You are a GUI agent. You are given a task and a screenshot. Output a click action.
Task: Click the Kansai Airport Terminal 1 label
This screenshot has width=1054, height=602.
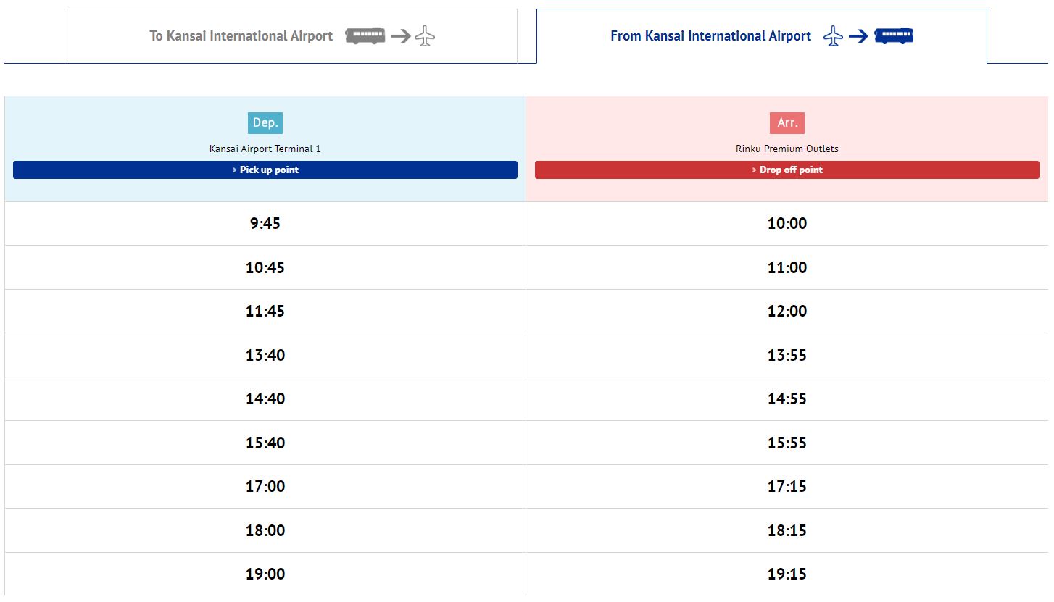pyautogui.click(x=265, y=149)
